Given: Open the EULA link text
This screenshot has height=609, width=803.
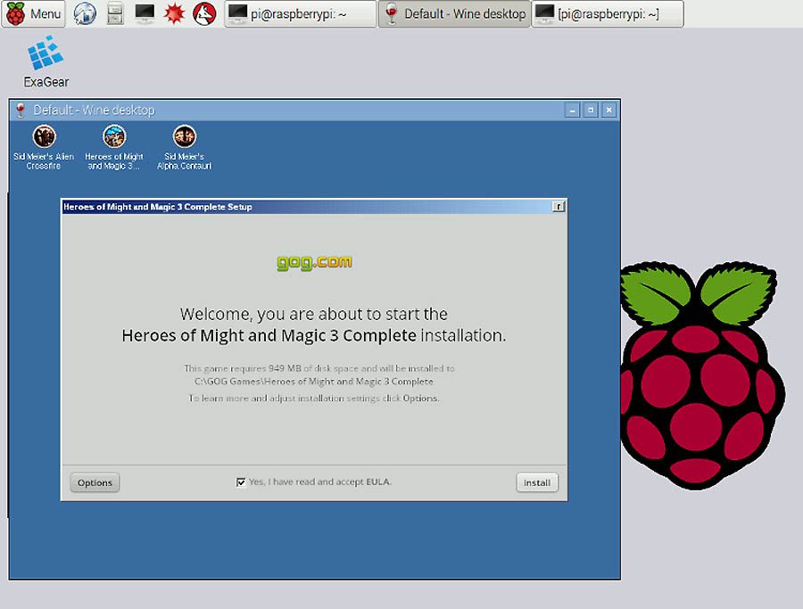Looking at the screenshot, I should 378,481.
